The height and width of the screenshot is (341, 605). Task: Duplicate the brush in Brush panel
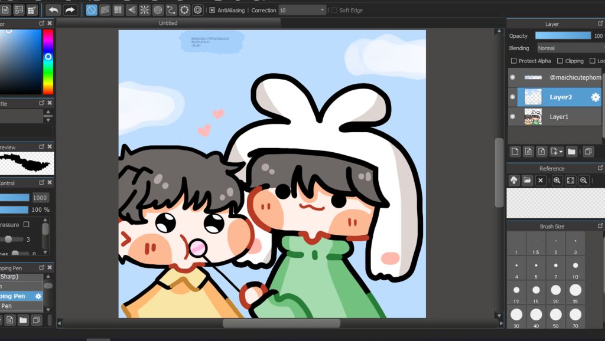point(36,320)
